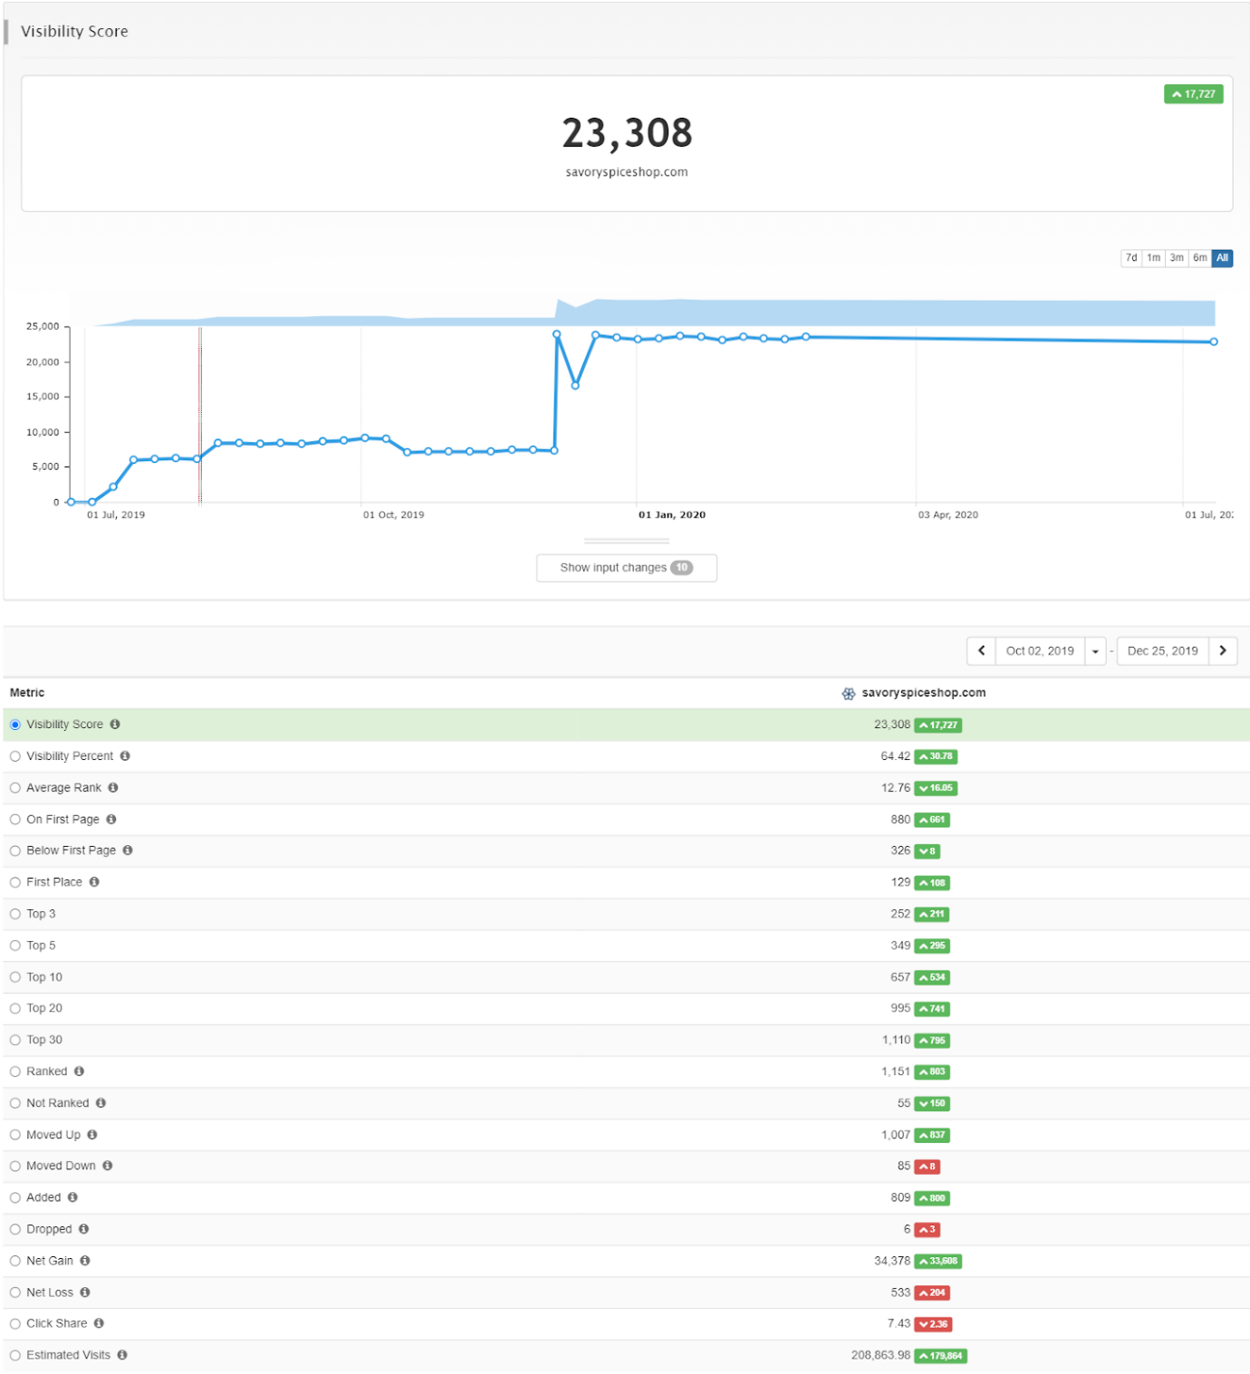Click the info icon next to Estimated Visits

click(x=123, y=1355)
